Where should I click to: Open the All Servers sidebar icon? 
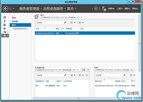[5, 25]
